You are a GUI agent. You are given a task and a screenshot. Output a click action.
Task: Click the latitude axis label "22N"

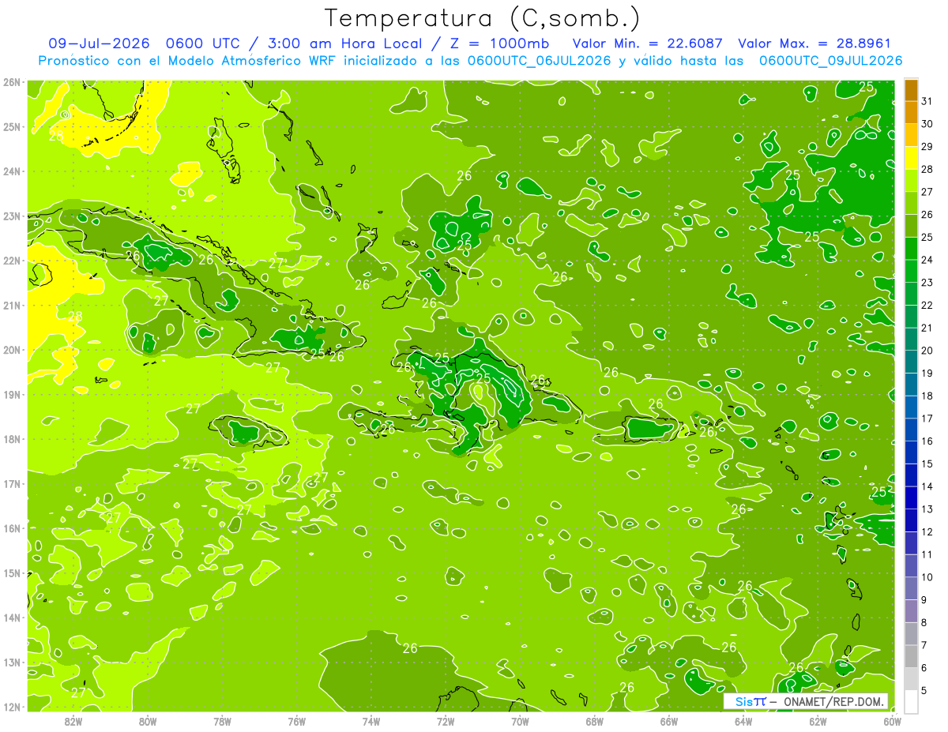click(12, 261)
